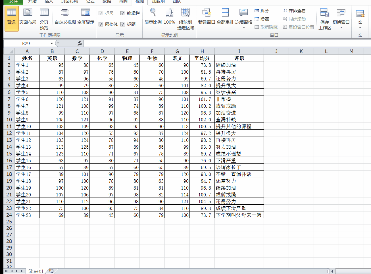This screenshot has height=274, width=371.
Task: Click header cell 英语
Action: click(x=52, y=58)
